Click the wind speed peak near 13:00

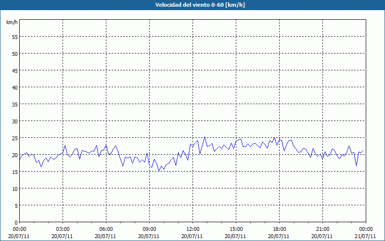click(205, 137)
